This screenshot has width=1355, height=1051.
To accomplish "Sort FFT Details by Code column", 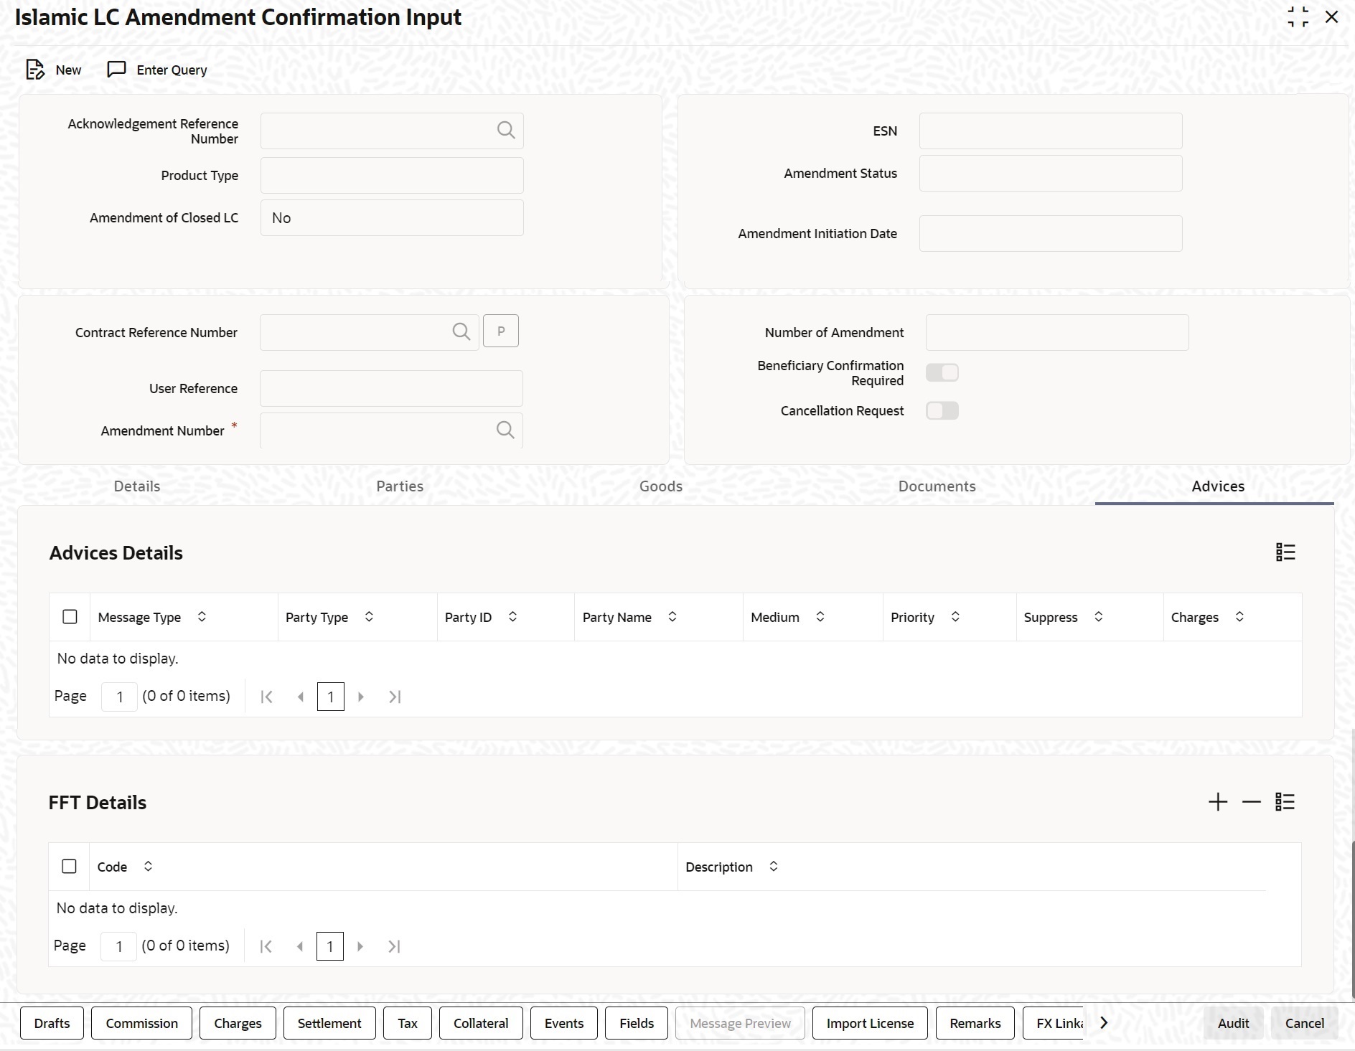I will 148,867.
